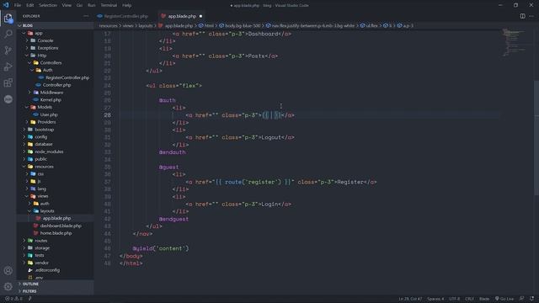This screenshot has height=303, width=539.
Task: Expand the FILTERS section
Action: 55,291
